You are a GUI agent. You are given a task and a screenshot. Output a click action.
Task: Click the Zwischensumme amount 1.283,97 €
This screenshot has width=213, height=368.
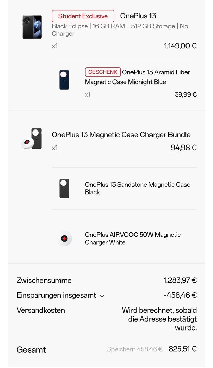180,280
